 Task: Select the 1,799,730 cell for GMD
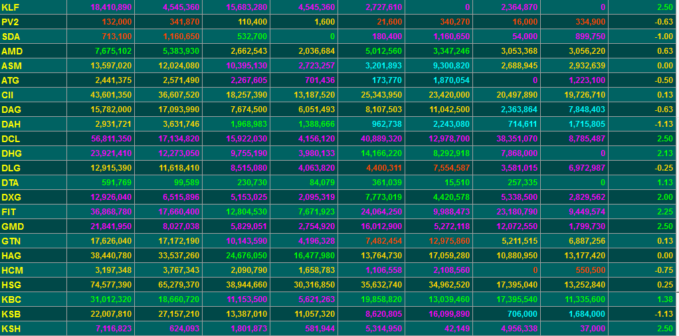tap(587, 227)
